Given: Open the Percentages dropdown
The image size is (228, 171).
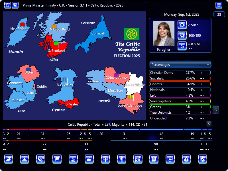Looking at the screenshot, I should pyautogui.click(x=180, y=65).
